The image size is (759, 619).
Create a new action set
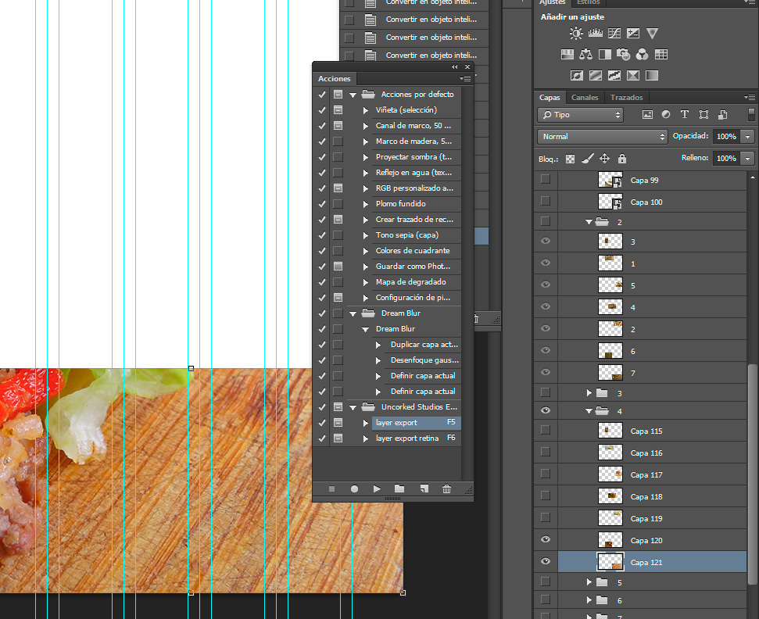399,489
